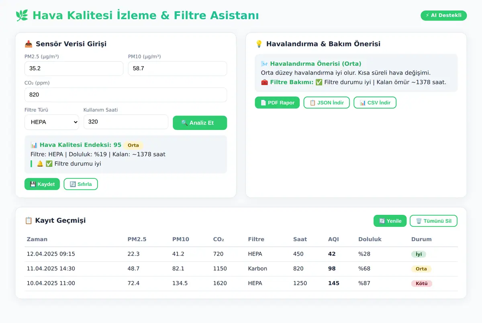Click the CO₂ value 1620
Image resolution: width=482 pixels, height=323 pixels.
(x=220, y=283)
